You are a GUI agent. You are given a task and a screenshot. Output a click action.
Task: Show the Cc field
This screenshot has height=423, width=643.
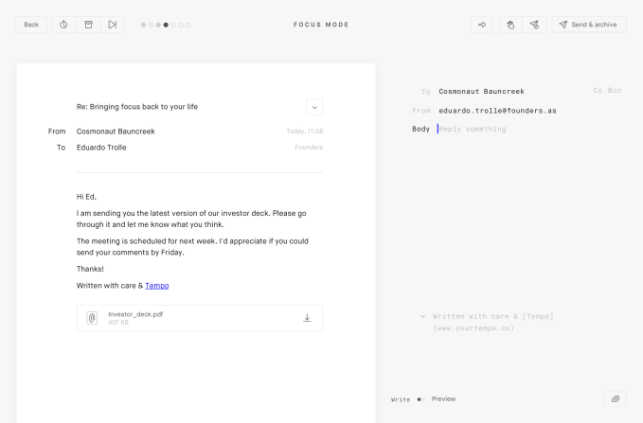click(598, 91)
